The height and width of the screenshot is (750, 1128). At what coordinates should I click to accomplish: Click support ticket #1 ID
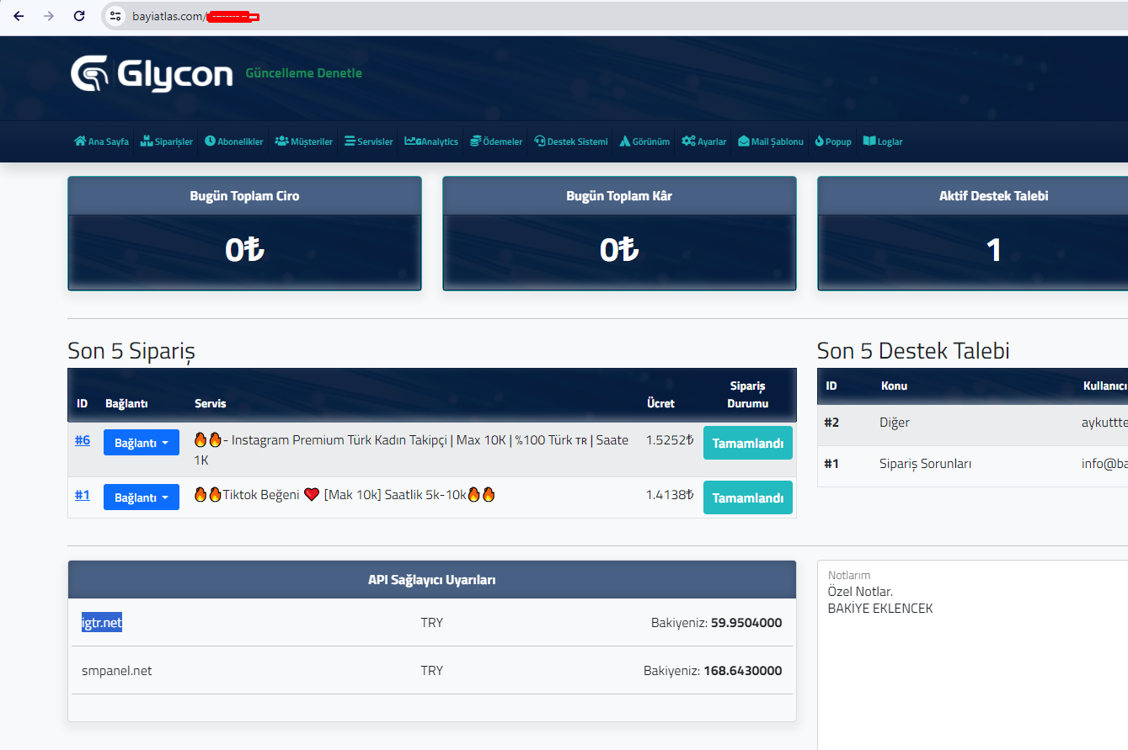click(x=831, y=463)
